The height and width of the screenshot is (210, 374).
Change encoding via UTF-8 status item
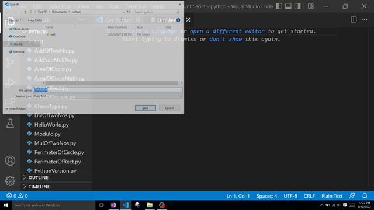coord(290,196)
